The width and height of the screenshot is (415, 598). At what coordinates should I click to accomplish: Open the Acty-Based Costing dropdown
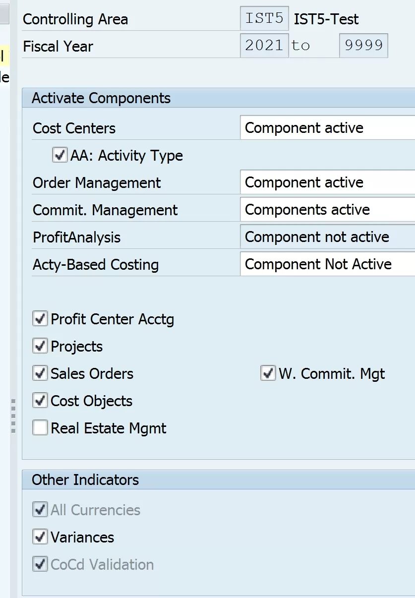point(327,264)
